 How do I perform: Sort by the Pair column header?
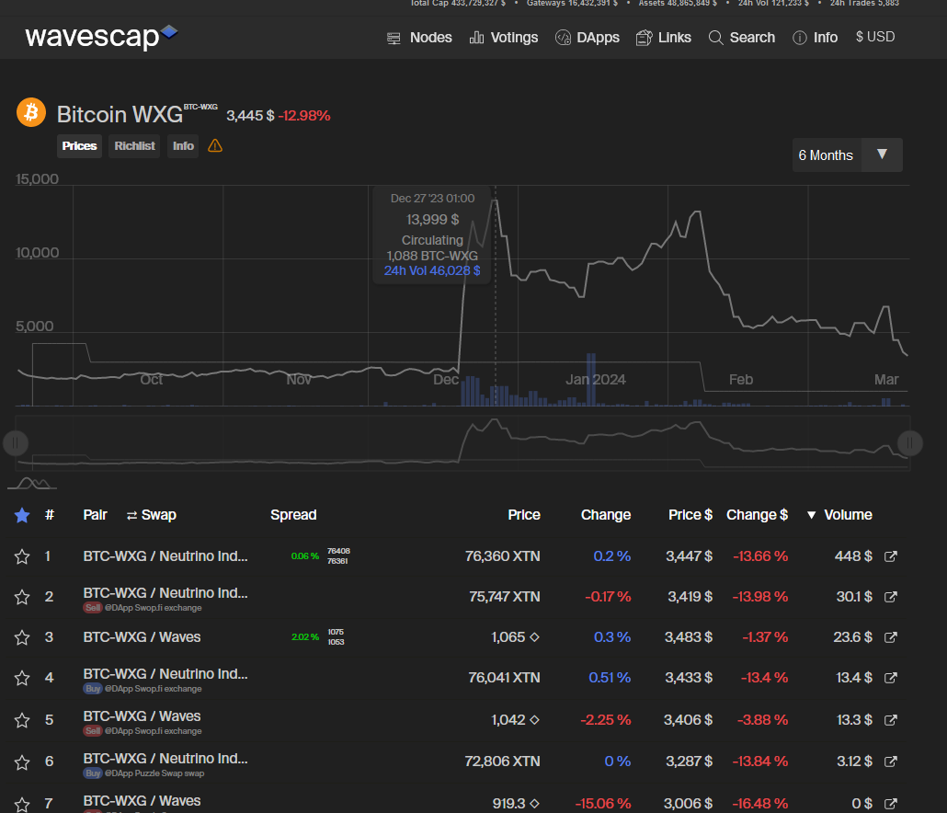click(95, 515)
